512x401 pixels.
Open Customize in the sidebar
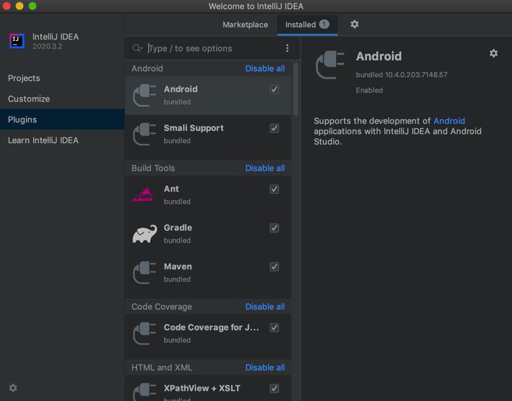[62, 98]
